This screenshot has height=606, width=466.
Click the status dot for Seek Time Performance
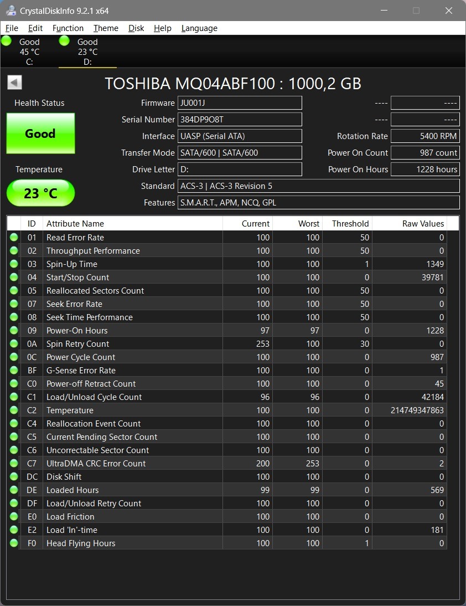(14, 317)
